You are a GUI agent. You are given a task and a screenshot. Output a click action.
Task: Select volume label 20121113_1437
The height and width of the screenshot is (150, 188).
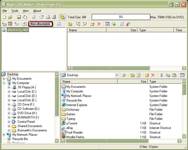point(18,30)
